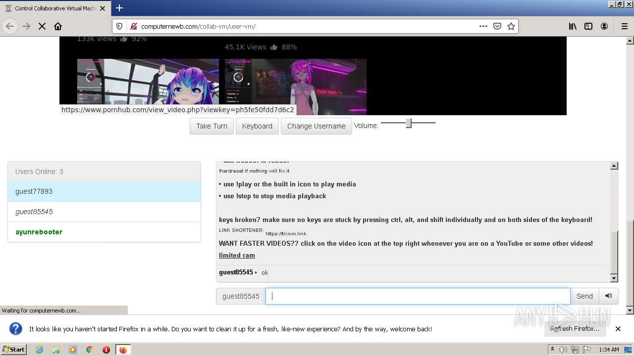
Task: Toggle chat sound speaker button
Action: (x=608, y=296)
